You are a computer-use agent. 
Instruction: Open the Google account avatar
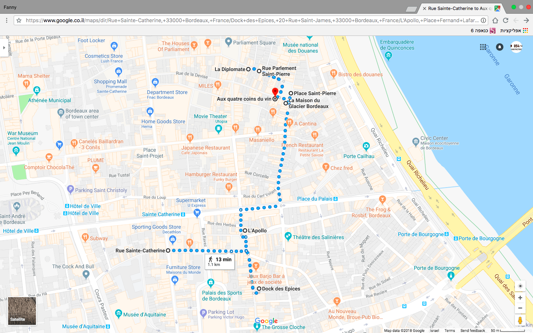516,47
